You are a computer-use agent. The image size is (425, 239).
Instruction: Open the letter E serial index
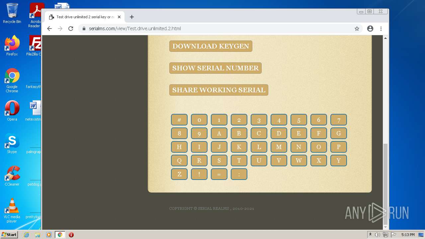(x=299, y=133)
